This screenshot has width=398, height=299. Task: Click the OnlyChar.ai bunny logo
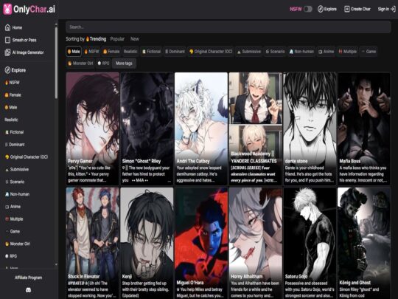point(7,9)
